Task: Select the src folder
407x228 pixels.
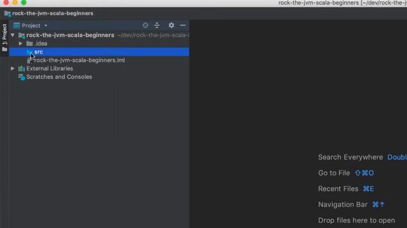Action: point(99,52)
